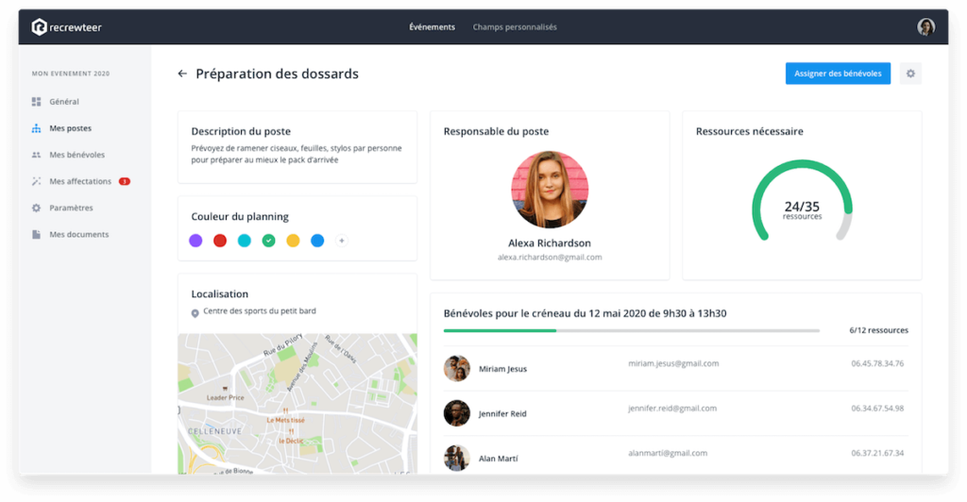
Task: Select the red planning color
Action: coord(219,241)
